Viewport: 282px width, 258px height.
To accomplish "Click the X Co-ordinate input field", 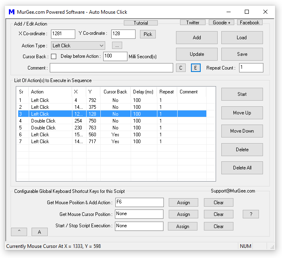I will click(x=63, y=34).
